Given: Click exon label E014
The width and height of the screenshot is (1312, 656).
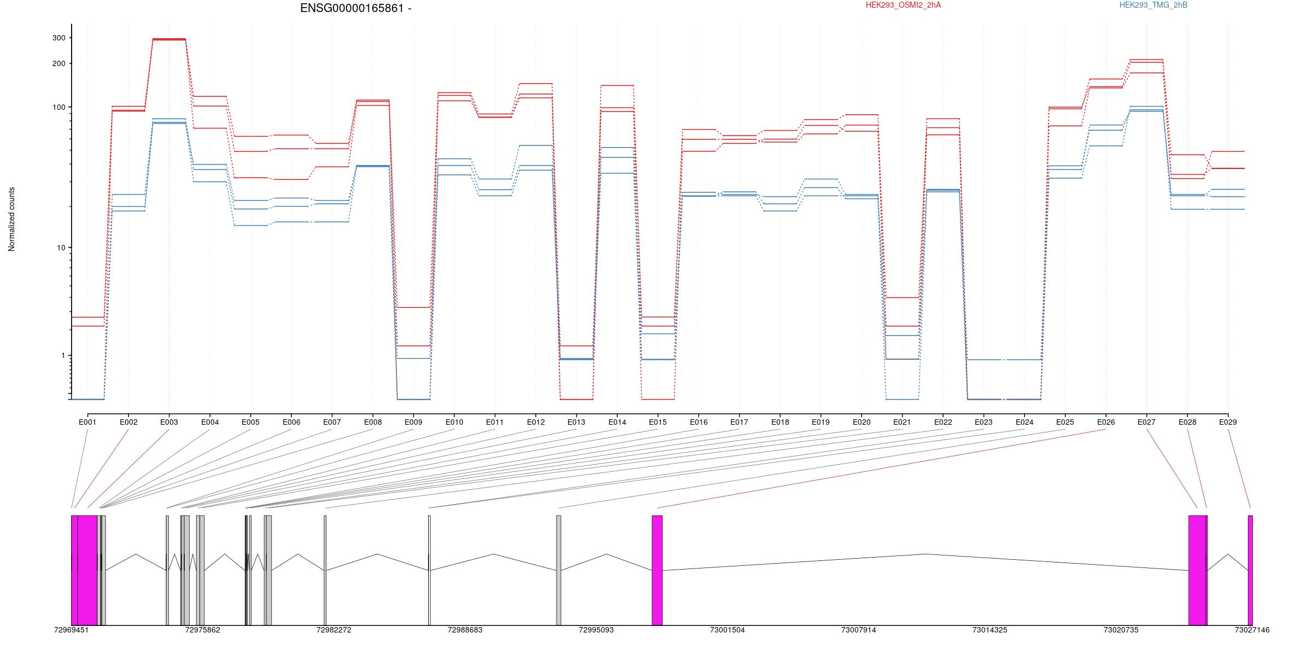Looking at the screenshot, I should tap(617, 422).
